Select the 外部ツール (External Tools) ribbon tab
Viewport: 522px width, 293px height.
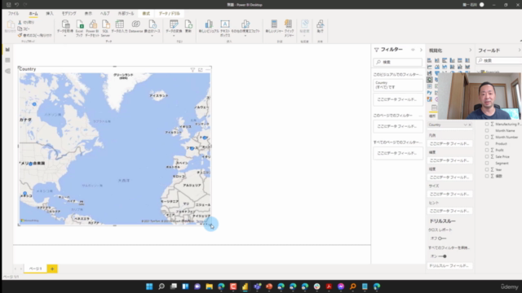(x=126, y=14)
